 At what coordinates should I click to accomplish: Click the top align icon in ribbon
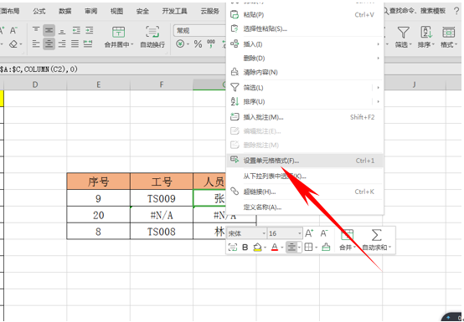(36, 30)
